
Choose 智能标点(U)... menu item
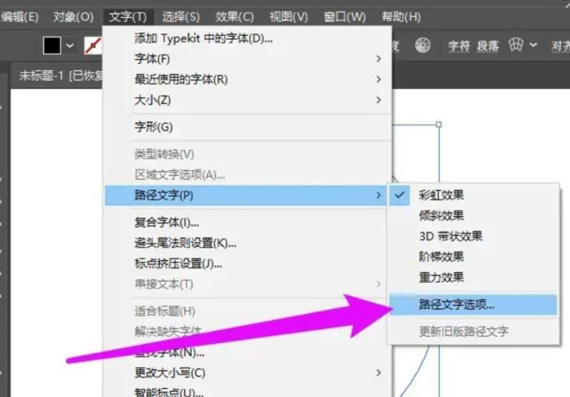tap(248, 391)
